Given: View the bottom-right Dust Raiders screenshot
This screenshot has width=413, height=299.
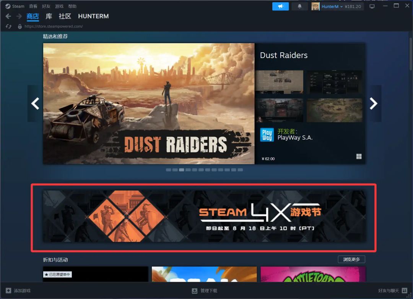Looking at the screenshot, I should click(335, 110).
